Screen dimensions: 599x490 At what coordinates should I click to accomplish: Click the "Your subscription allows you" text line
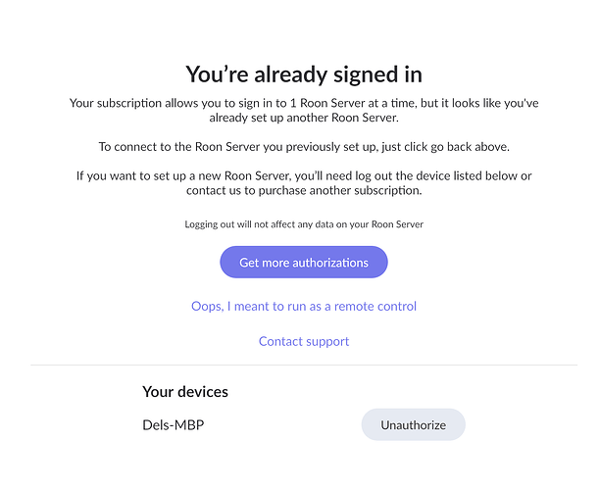click(304, 103)
